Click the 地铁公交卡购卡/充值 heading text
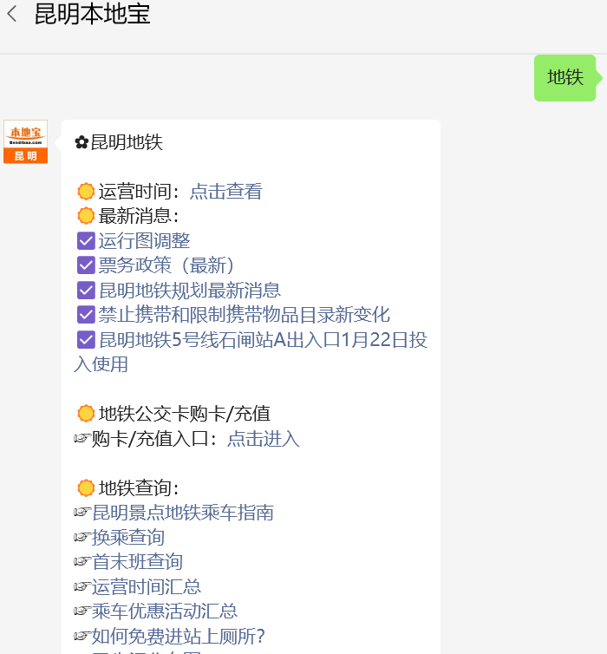 pyautogui.click(x=185, y=414)
